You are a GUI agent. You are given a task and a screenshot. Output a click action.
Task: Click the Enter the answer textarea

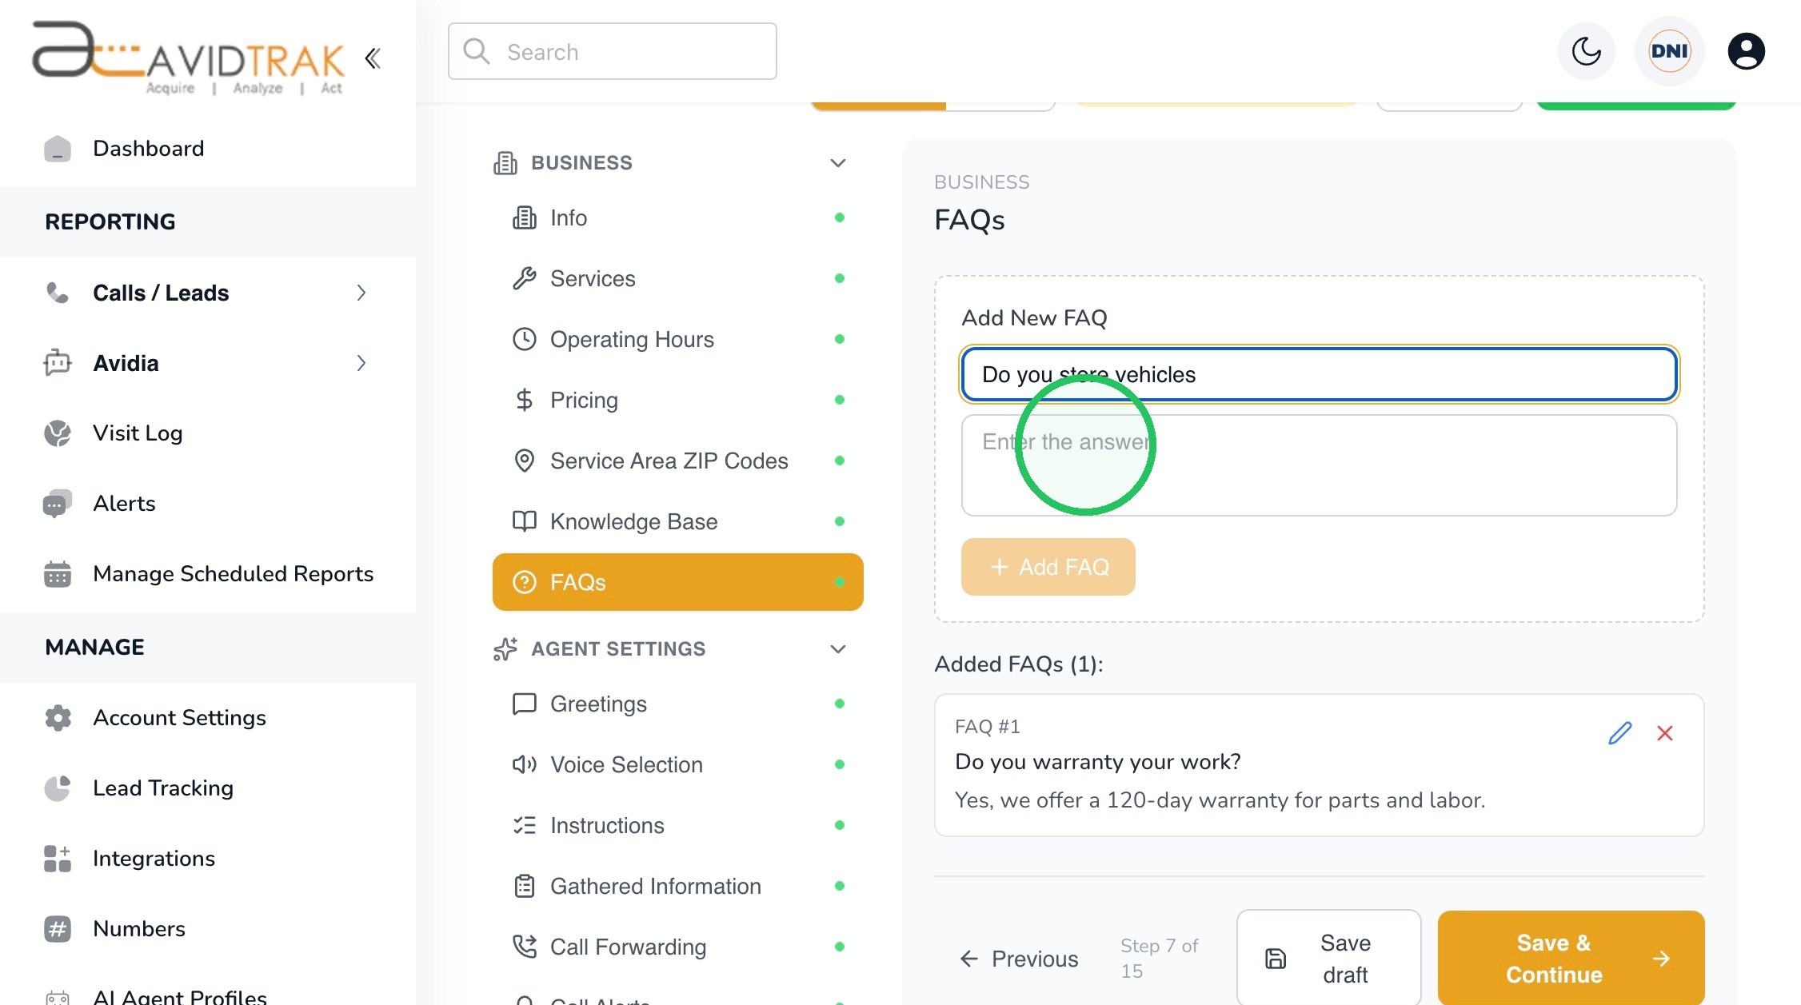(1319, 465)
